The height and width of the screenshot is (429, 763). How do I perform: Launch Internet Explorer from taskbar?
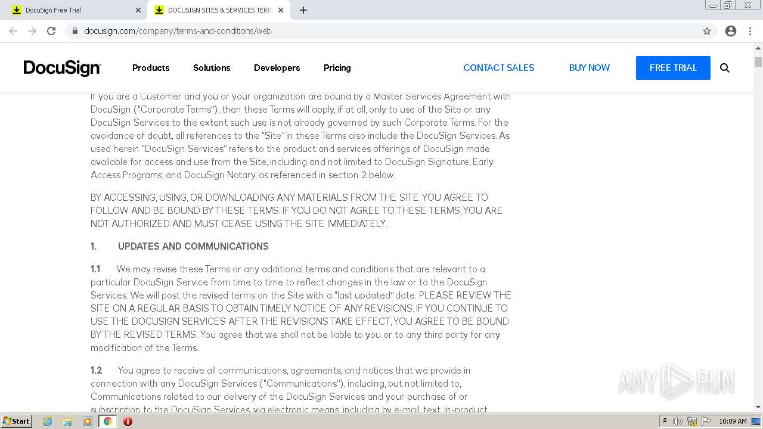47,421
